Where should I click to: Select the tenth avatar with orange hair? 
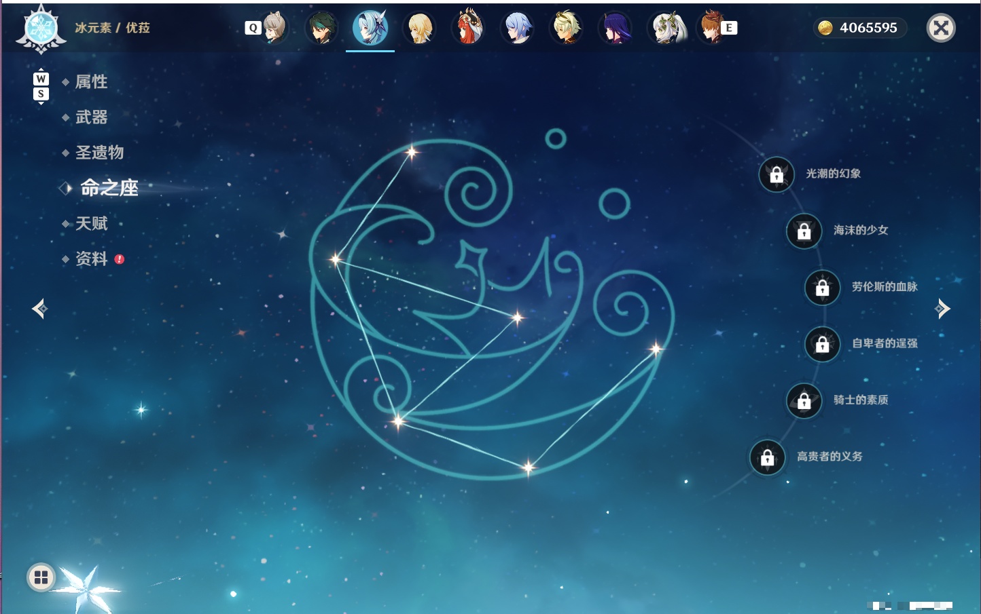(711, 28)
